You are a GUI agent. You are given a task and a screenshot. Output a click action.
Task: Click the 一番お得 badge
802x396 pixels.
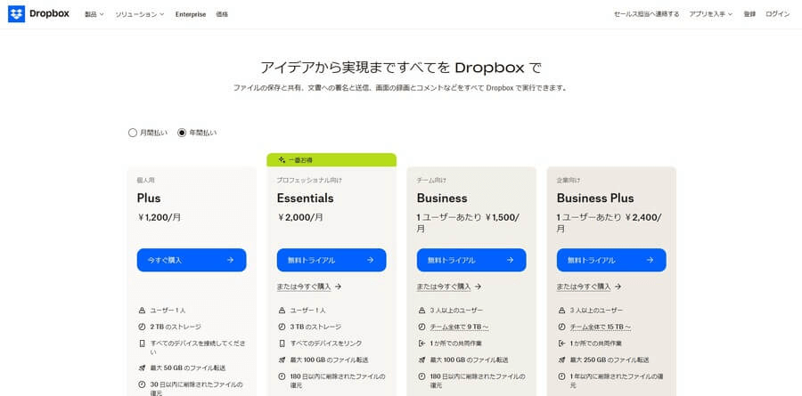331,160
